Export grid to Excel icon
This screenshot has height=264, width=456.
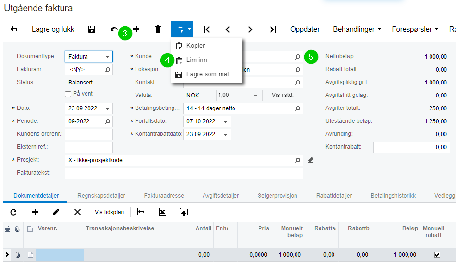point(162,212)
